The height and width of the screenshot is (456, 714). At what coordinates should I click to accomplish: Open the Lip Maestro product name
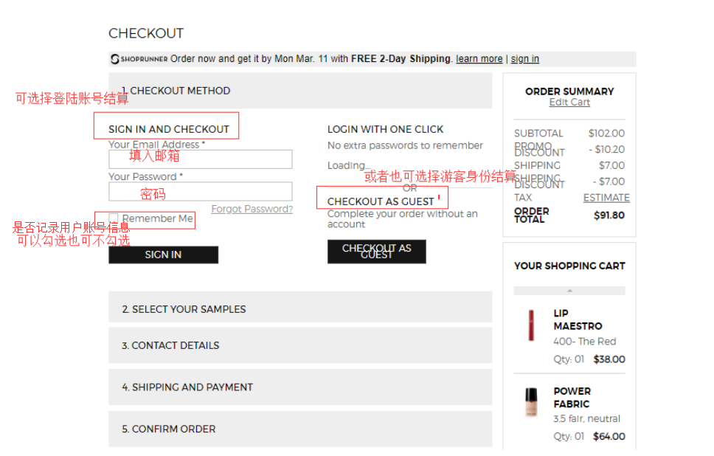tap(578, 319)
